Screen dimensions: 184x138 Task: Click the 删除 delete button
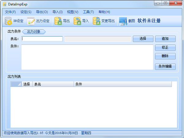click(165, 56)
